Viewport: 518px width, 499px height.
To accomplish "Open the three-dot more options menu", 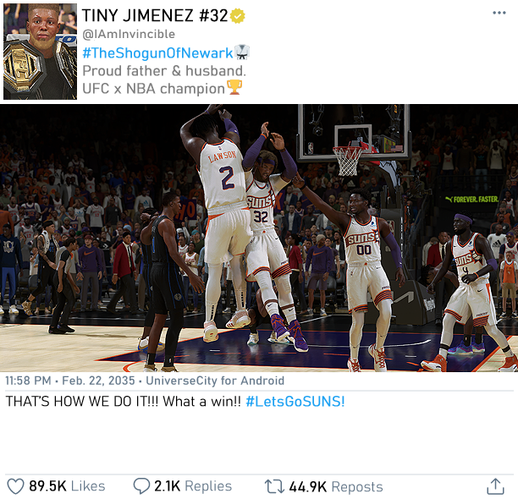I will coord(499,13).
